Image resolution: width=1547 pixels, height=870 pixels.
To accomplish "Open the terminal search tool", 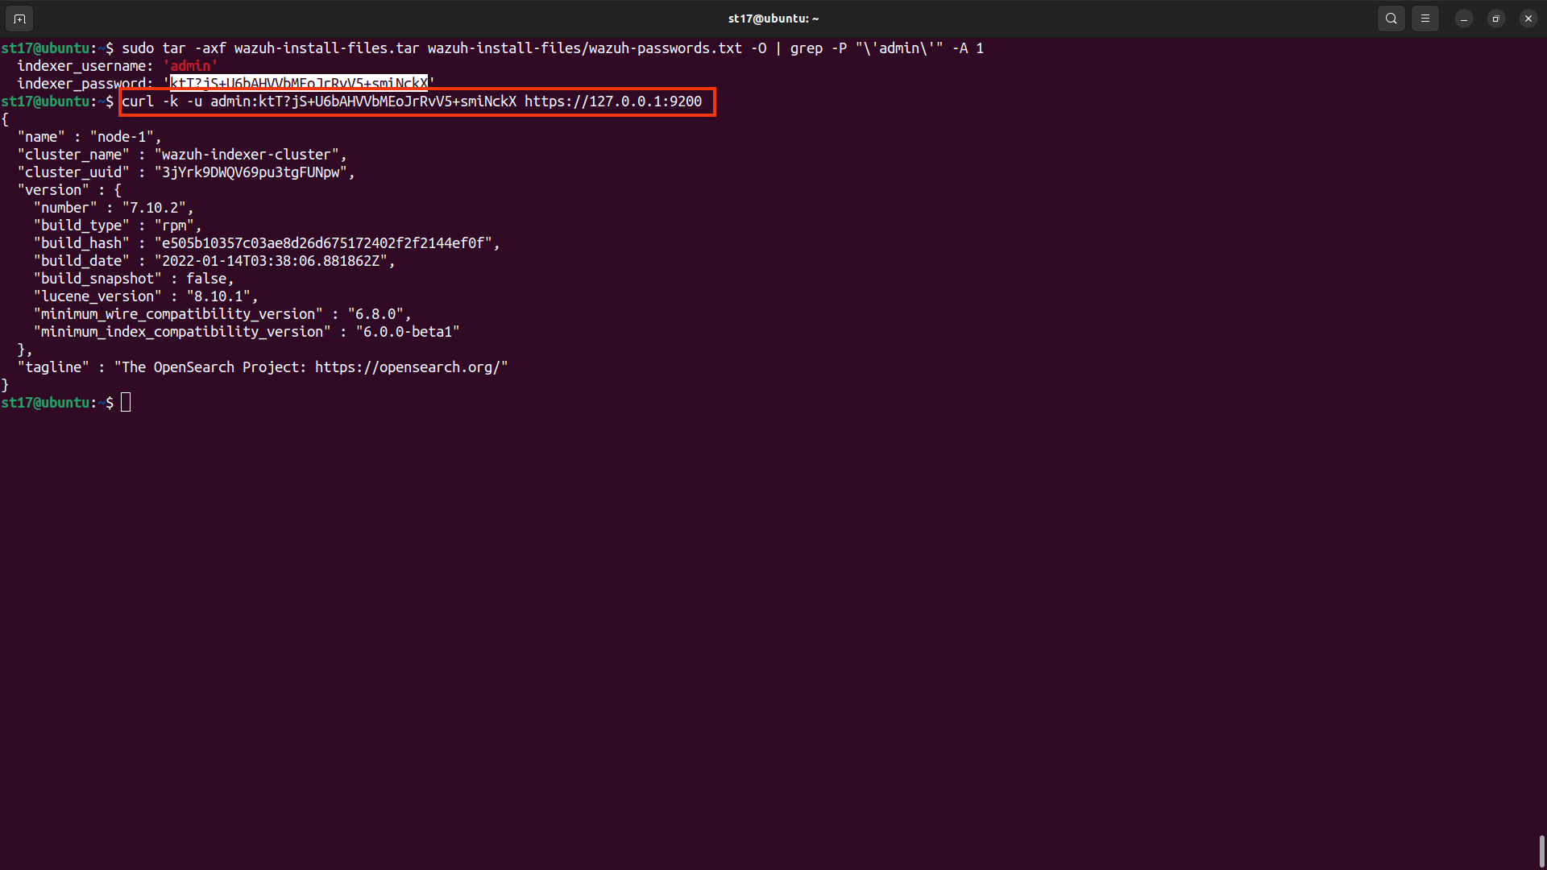I will 1391,19.
